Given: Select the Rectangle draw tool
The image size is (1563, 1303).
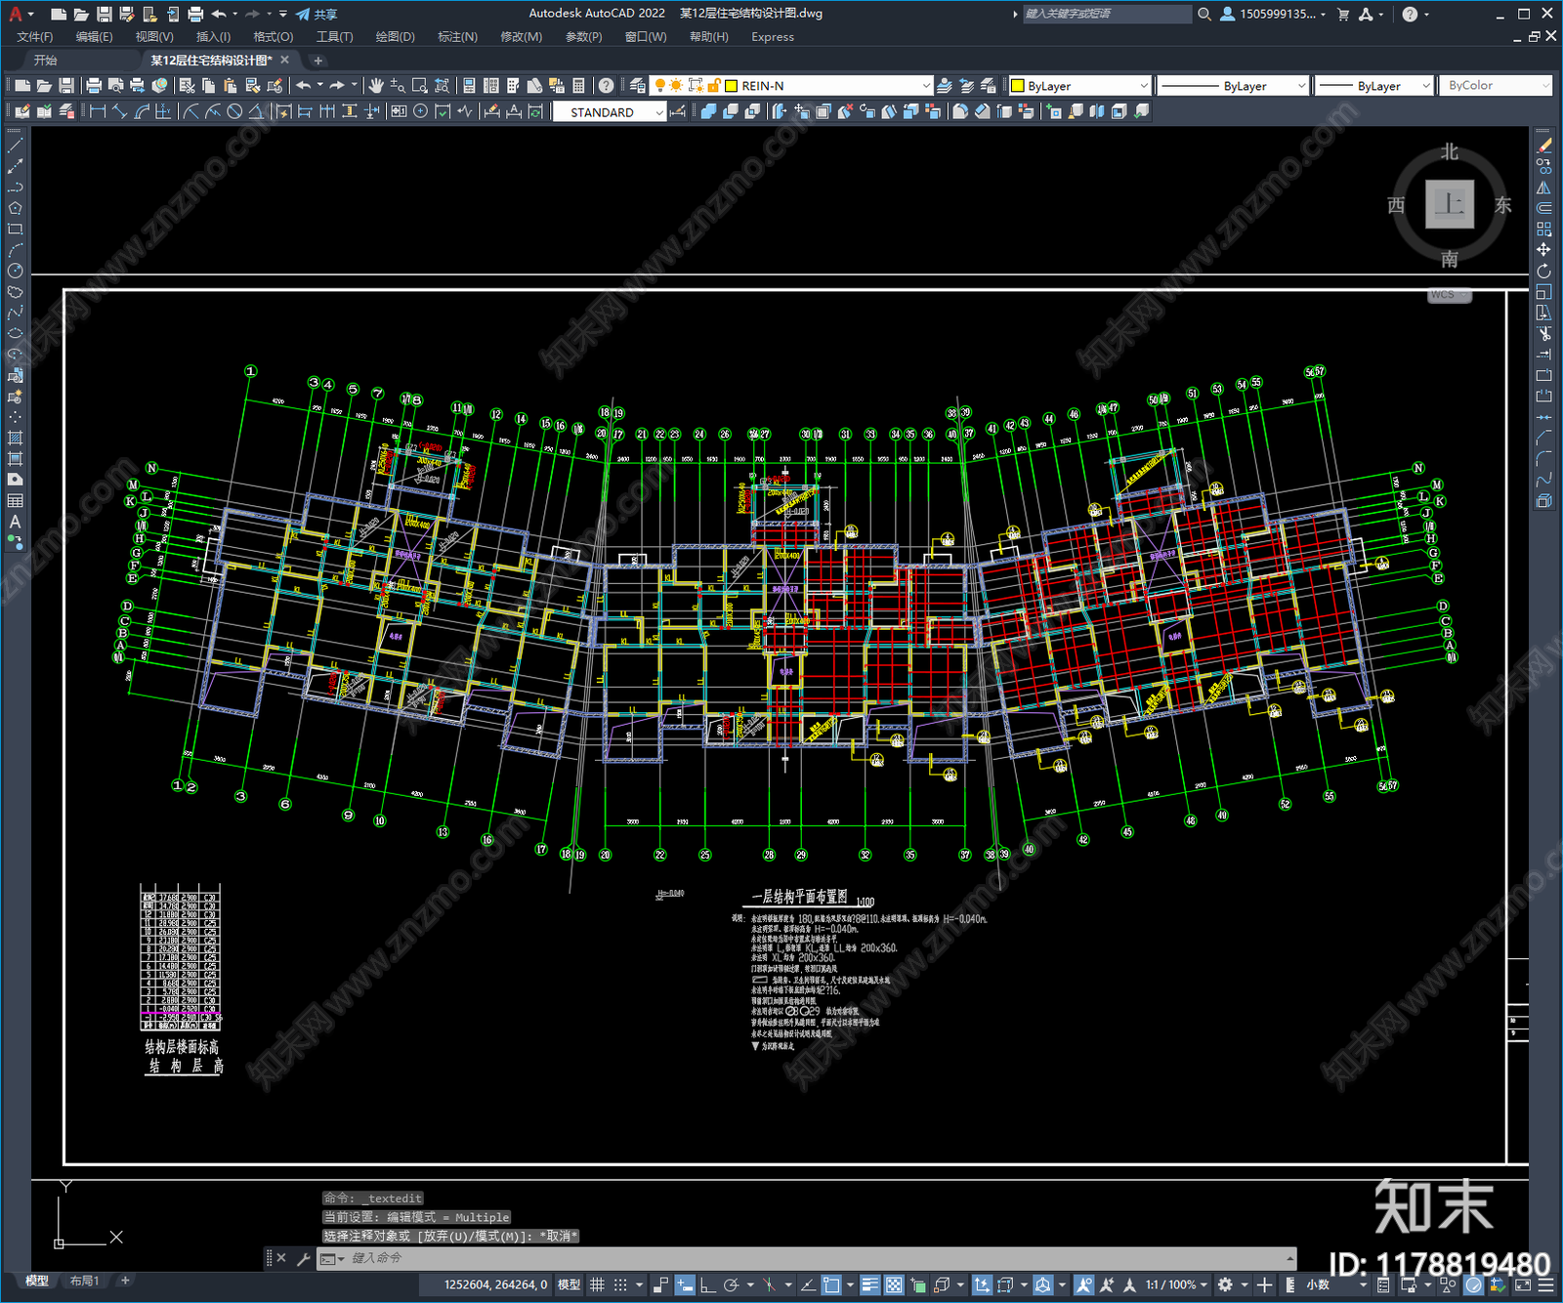Looking at the screenshot, I should (15, 230).
